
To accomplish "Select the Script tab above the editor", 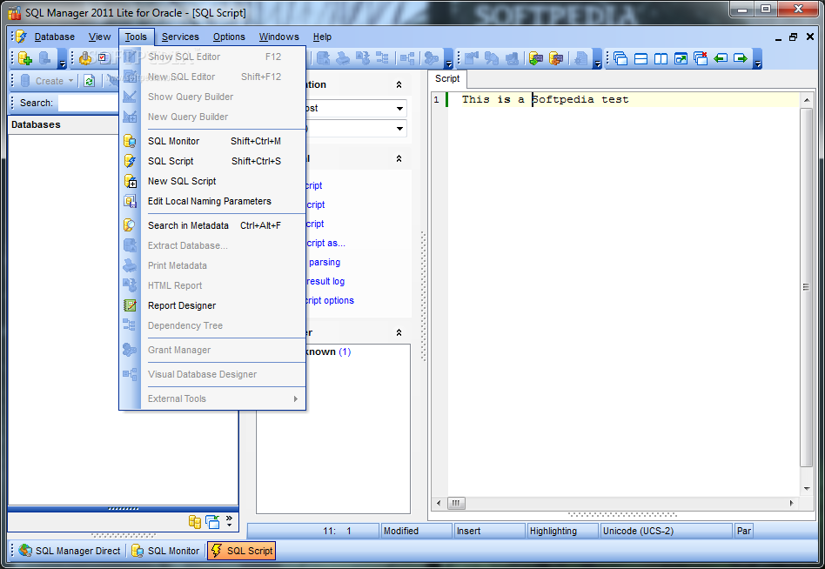I will (447, 78).
